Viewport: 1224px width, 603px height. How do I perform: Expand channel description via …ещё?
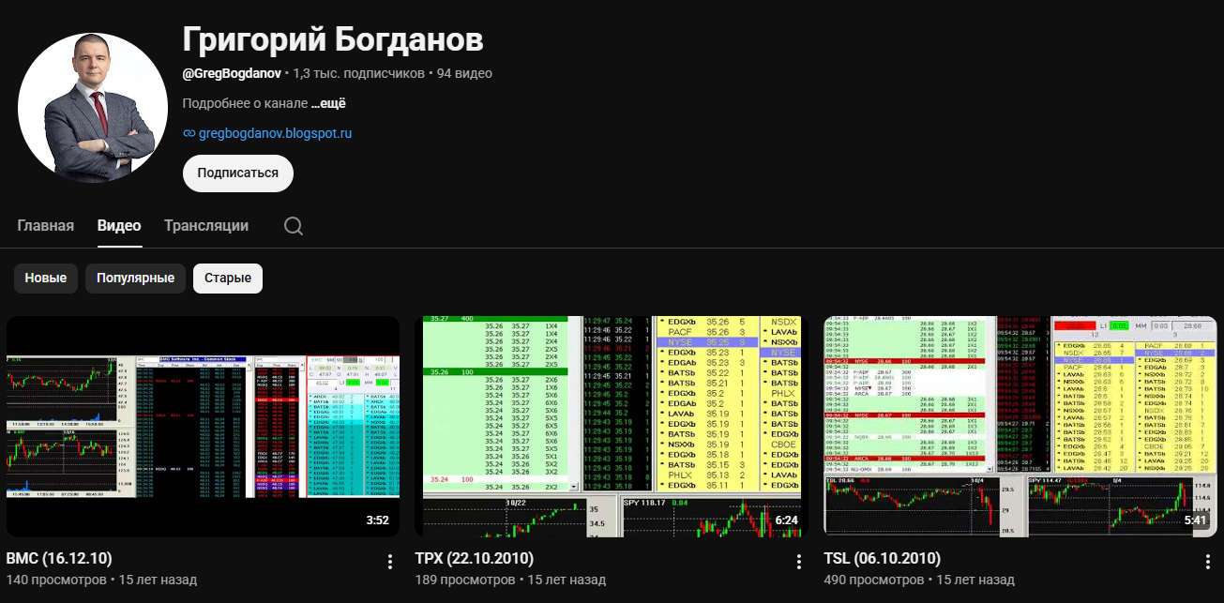[329, 103]
